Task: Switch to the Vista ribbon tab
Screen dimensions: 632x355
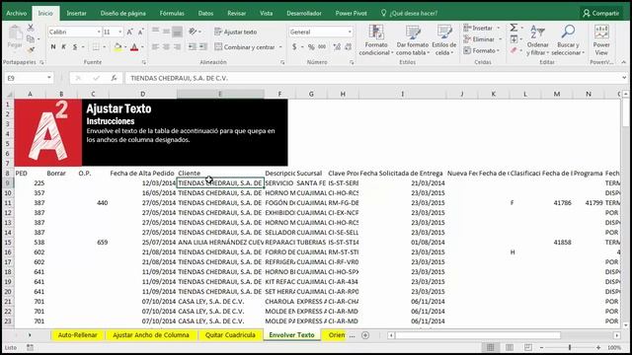Action: click(266, 13)
